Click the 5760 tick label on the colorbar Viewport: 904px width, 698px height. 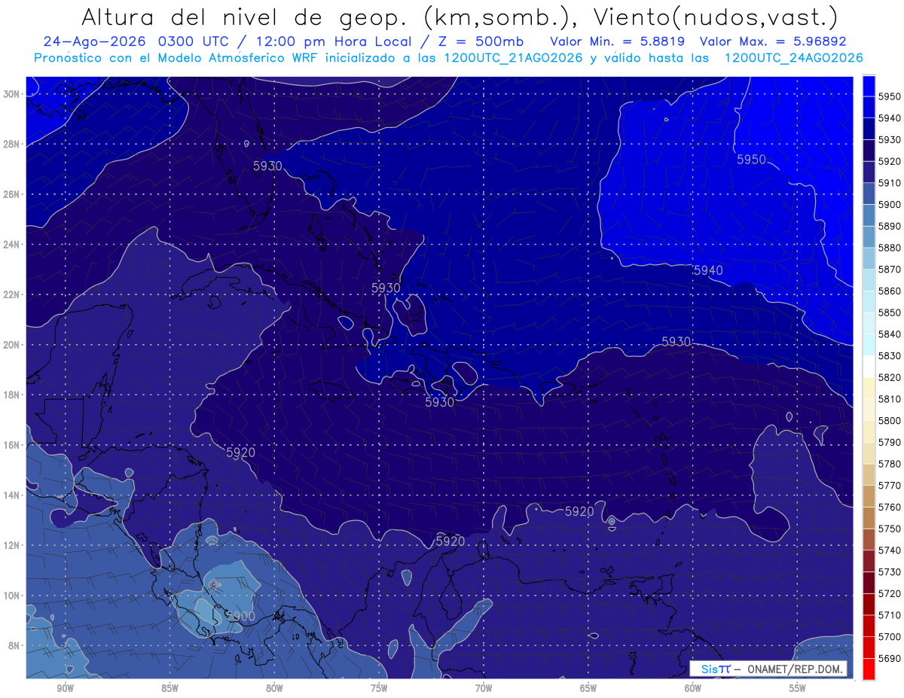click(x=890, y=507)
